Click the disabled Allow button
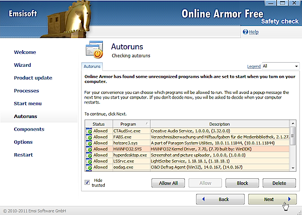Viewport: 302px width, 215px height. tap(205, 183)
